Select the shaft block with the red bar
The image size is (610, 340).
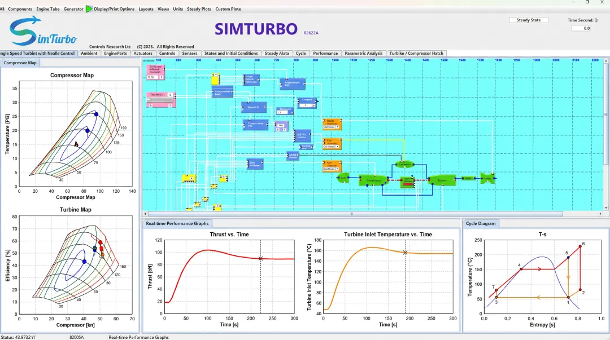pyautogui.click(x=407, y=182)
